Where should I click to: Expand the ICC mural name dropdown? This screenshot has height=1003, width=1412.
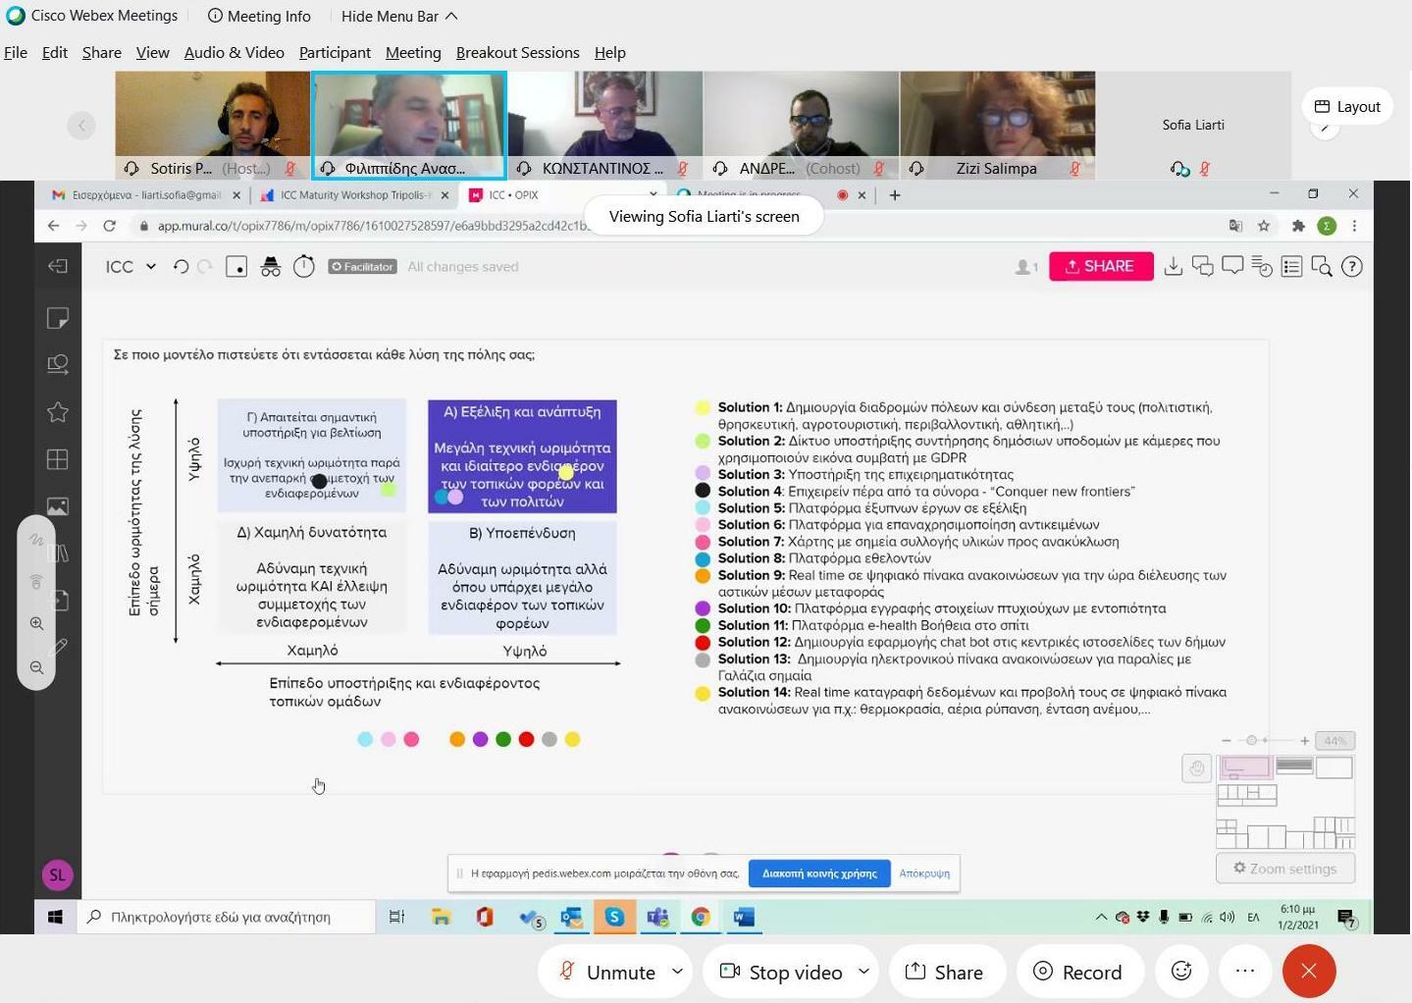pyautogui.click(x=150, y=266)
